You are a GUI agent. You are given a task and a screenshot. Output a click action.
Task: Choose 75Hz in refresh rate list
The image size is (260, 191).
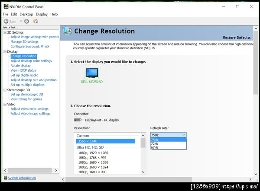coord(169,140)
